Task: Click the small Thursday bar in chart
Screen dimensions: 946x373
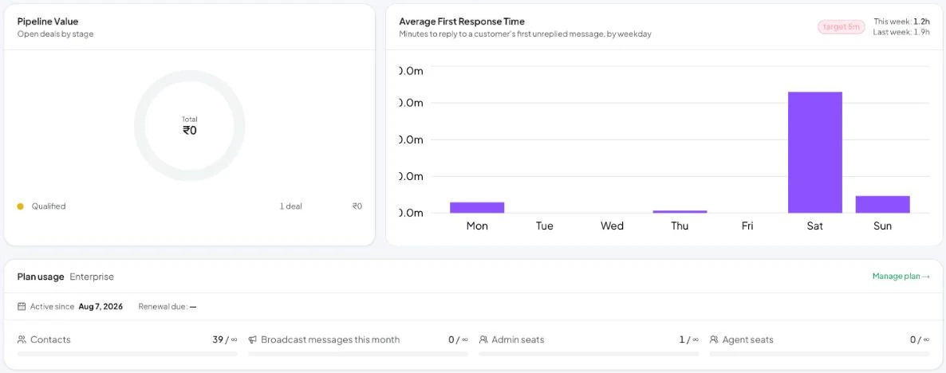Action: click(680, 211)
